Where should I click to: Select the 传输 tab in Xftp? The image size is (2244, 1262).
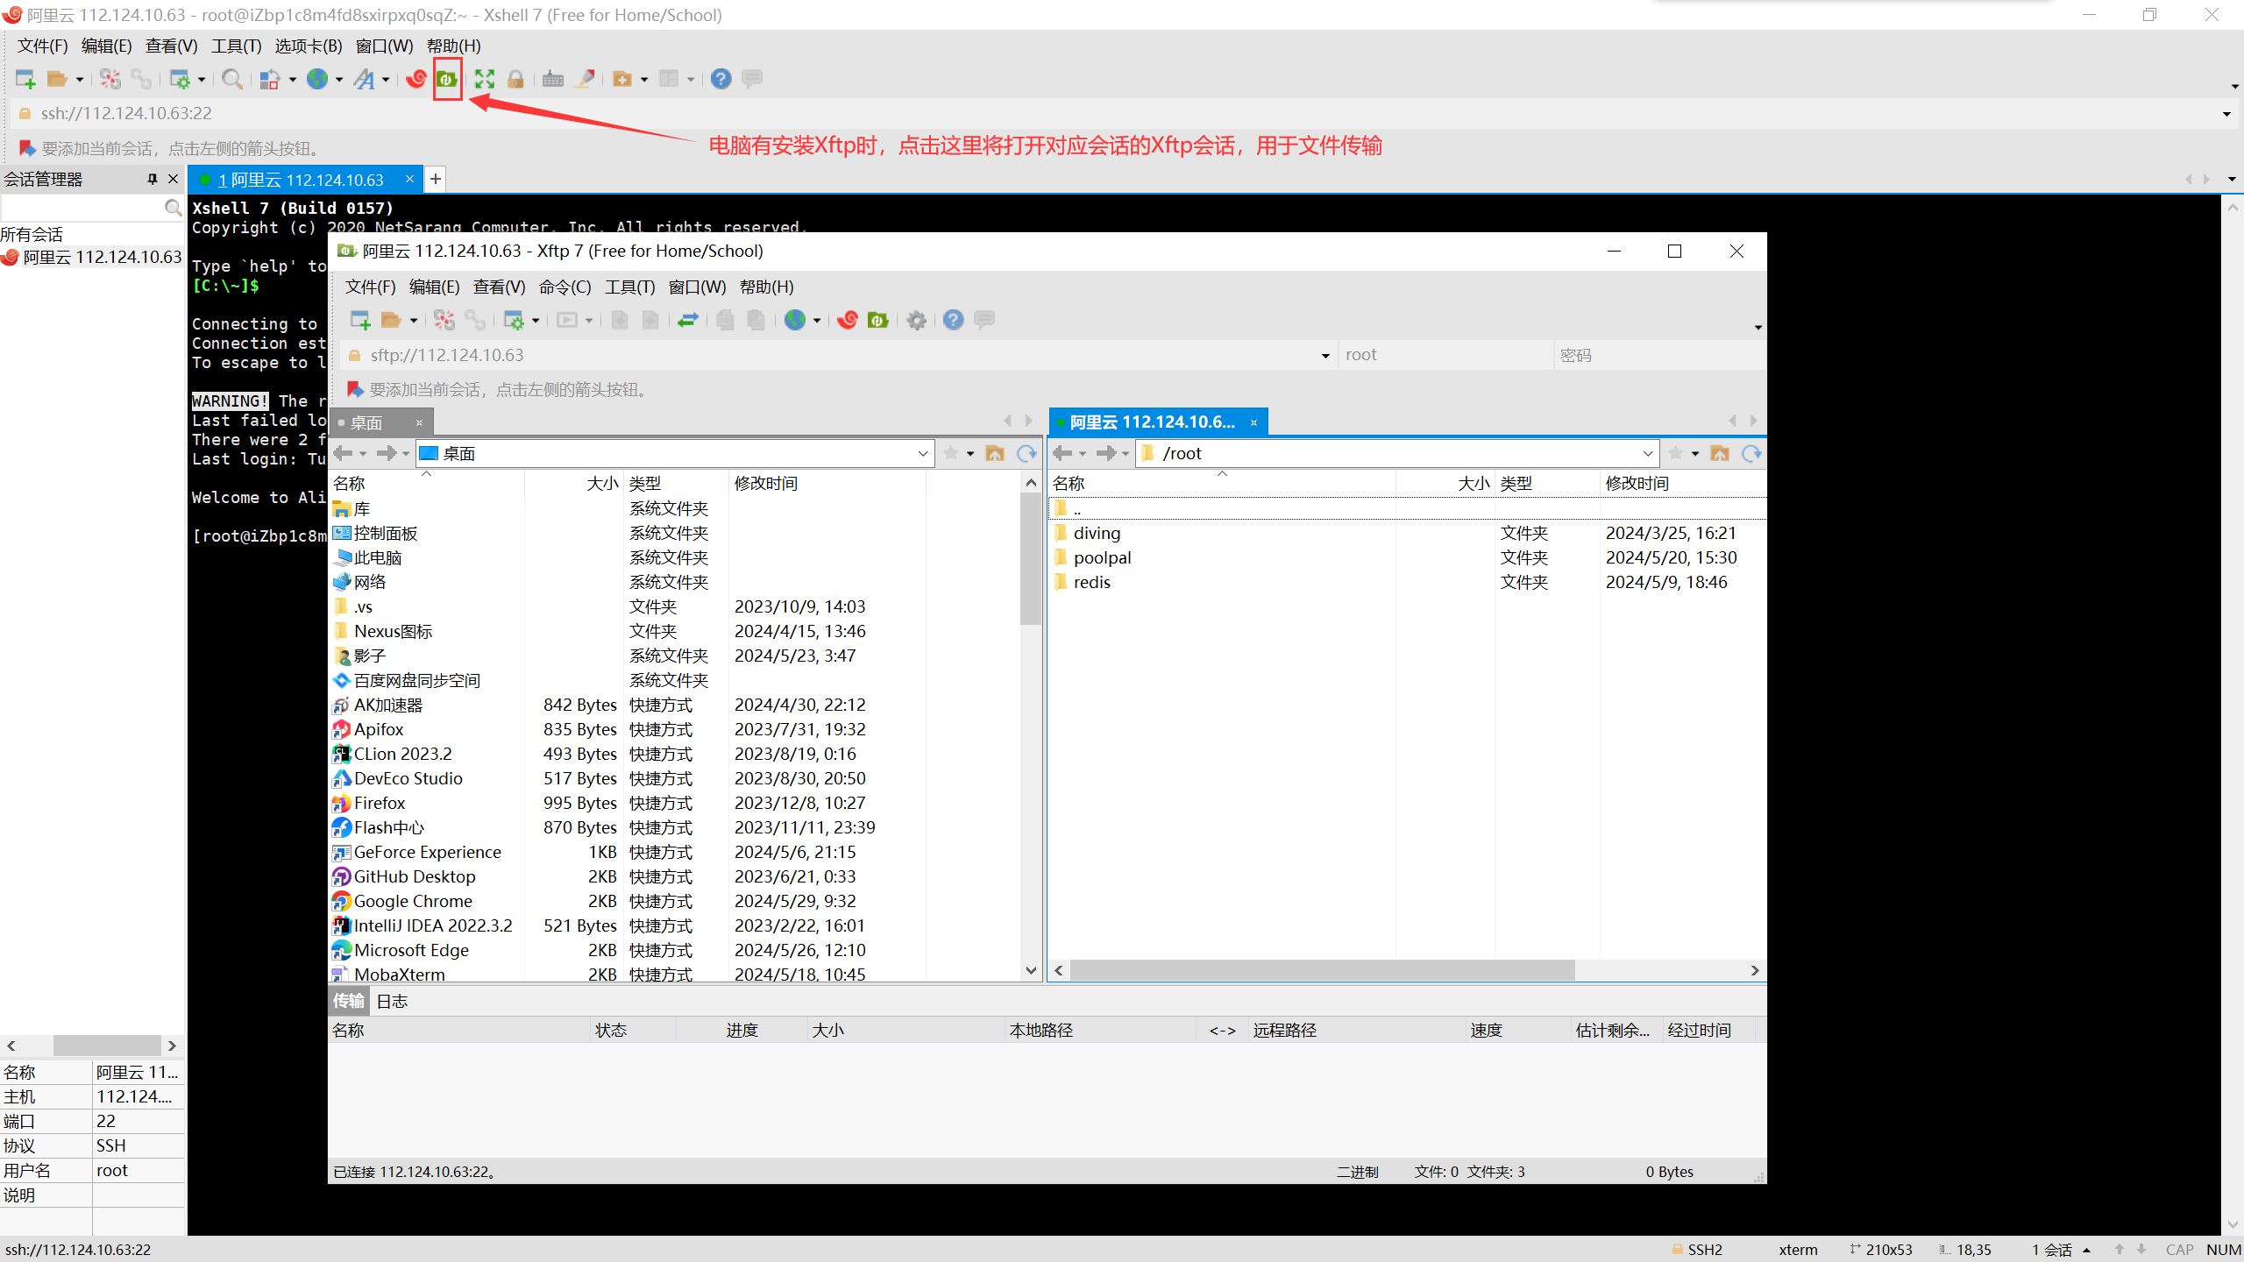pyautogui.click(x=348, y=1001)
